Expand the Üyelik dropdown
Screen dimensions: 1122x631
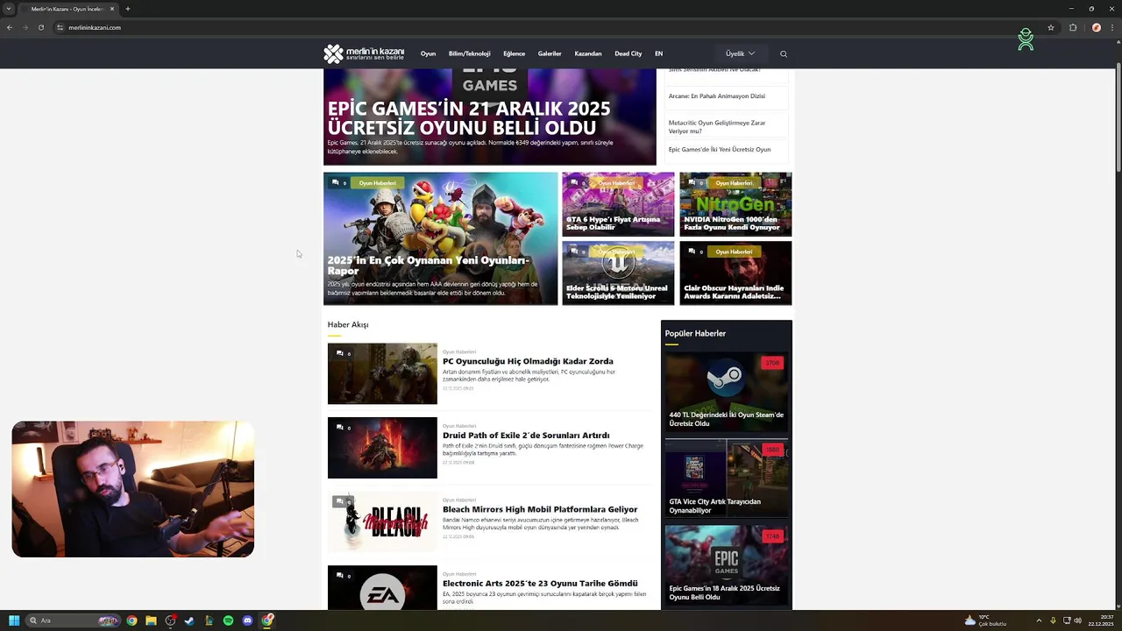click(740, 53)
